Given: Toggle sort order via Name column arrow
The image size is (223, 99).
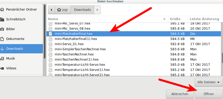Looking at the screenshot, I should pos(164,19).
